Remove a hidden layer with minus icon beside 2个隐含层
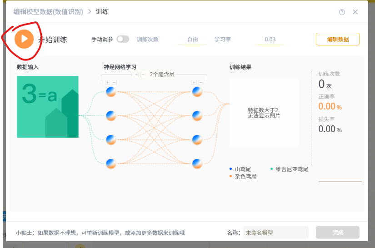Viewport: 375px width, 248px height. 143,74
